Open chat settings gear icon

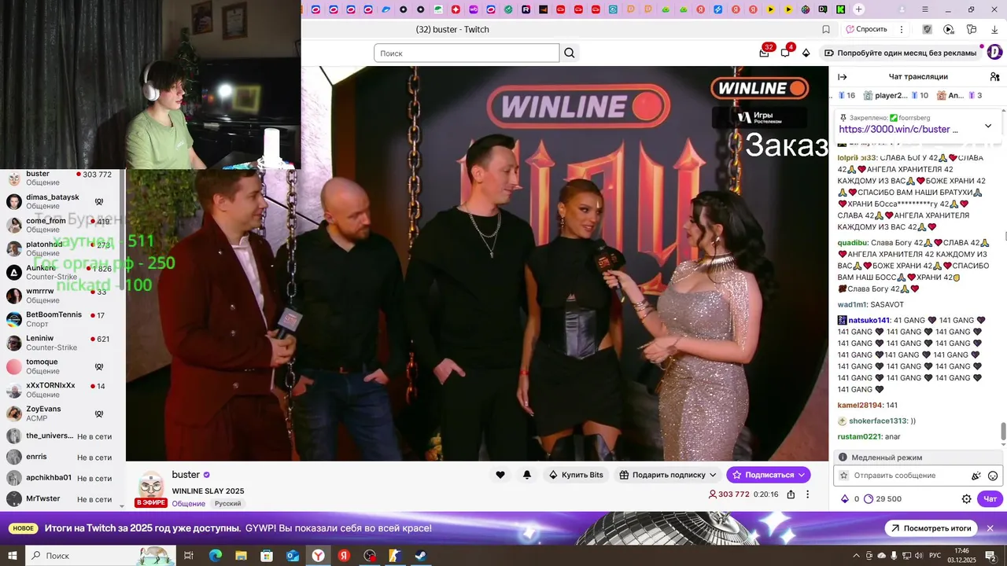967,498
